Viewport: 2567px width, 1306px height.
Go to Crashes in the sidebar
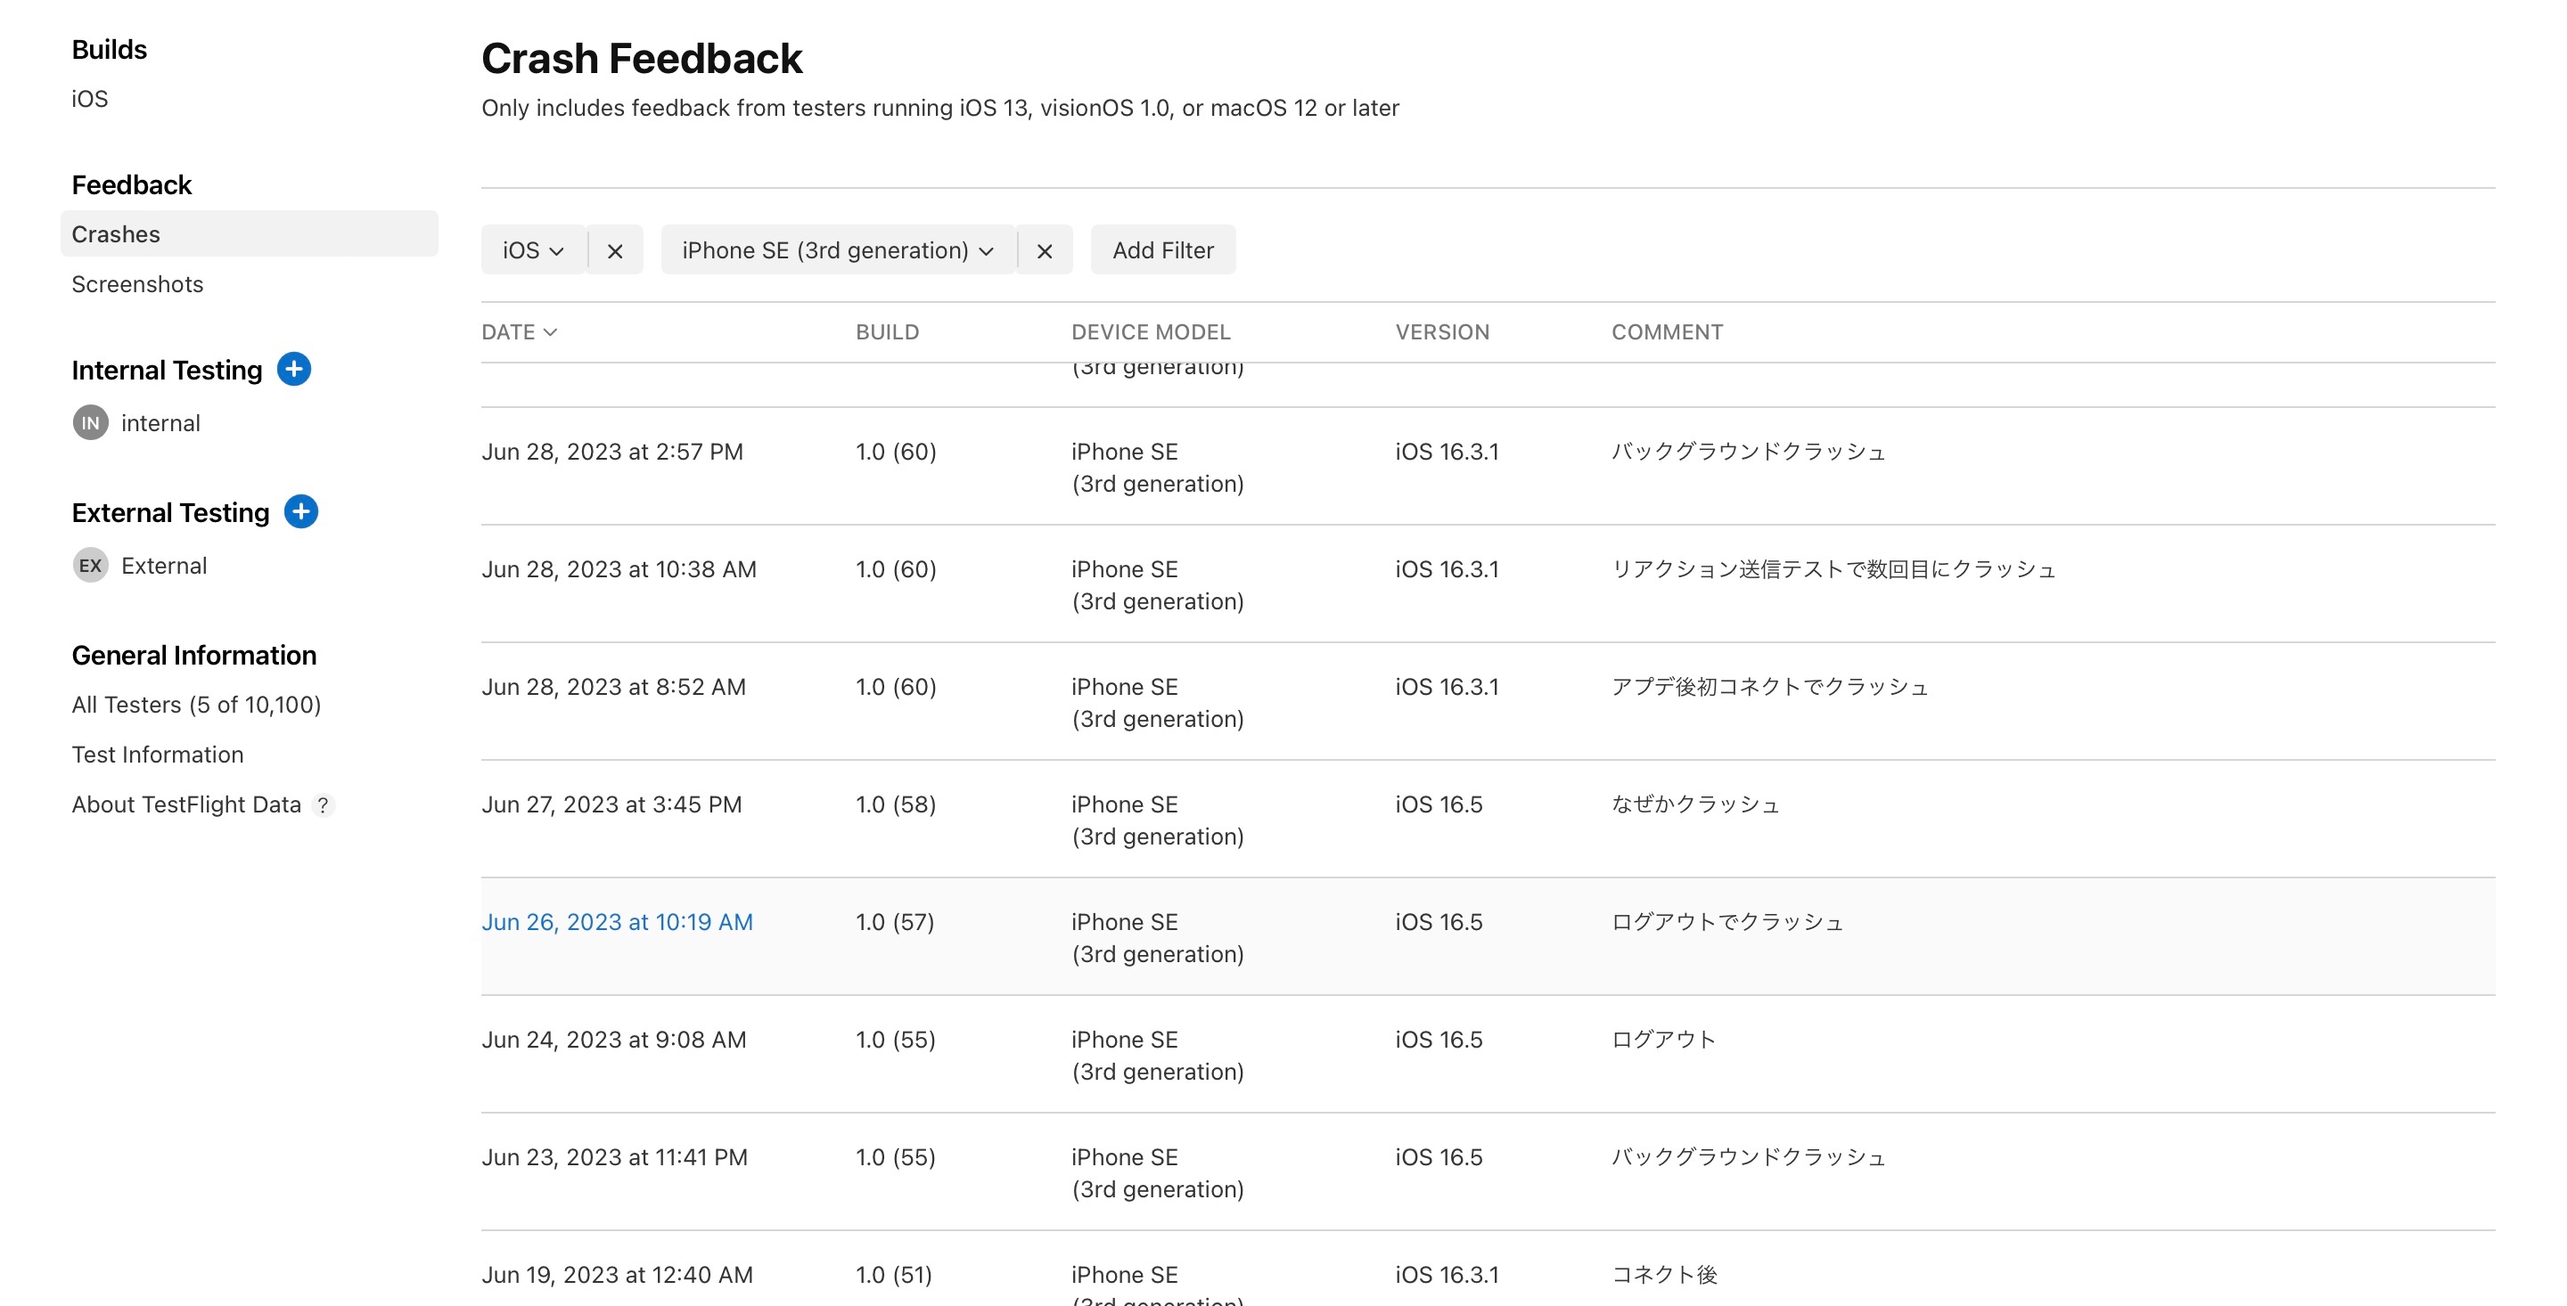116,234
